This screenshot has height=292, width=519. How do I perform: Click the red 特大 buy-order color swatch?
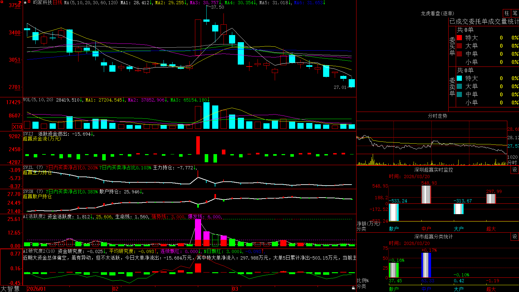tap(459, 38)
